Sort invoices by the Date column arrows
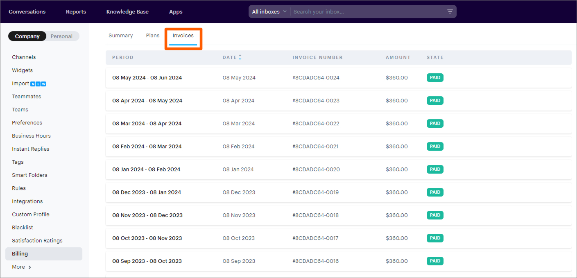577x278 pixels. [x=240, y=57]
